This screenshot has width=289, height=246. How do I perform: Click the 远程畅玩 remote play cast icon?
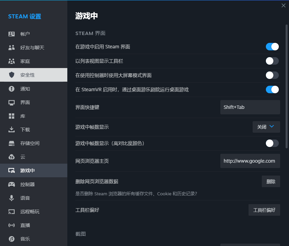[x=12, y=212]
